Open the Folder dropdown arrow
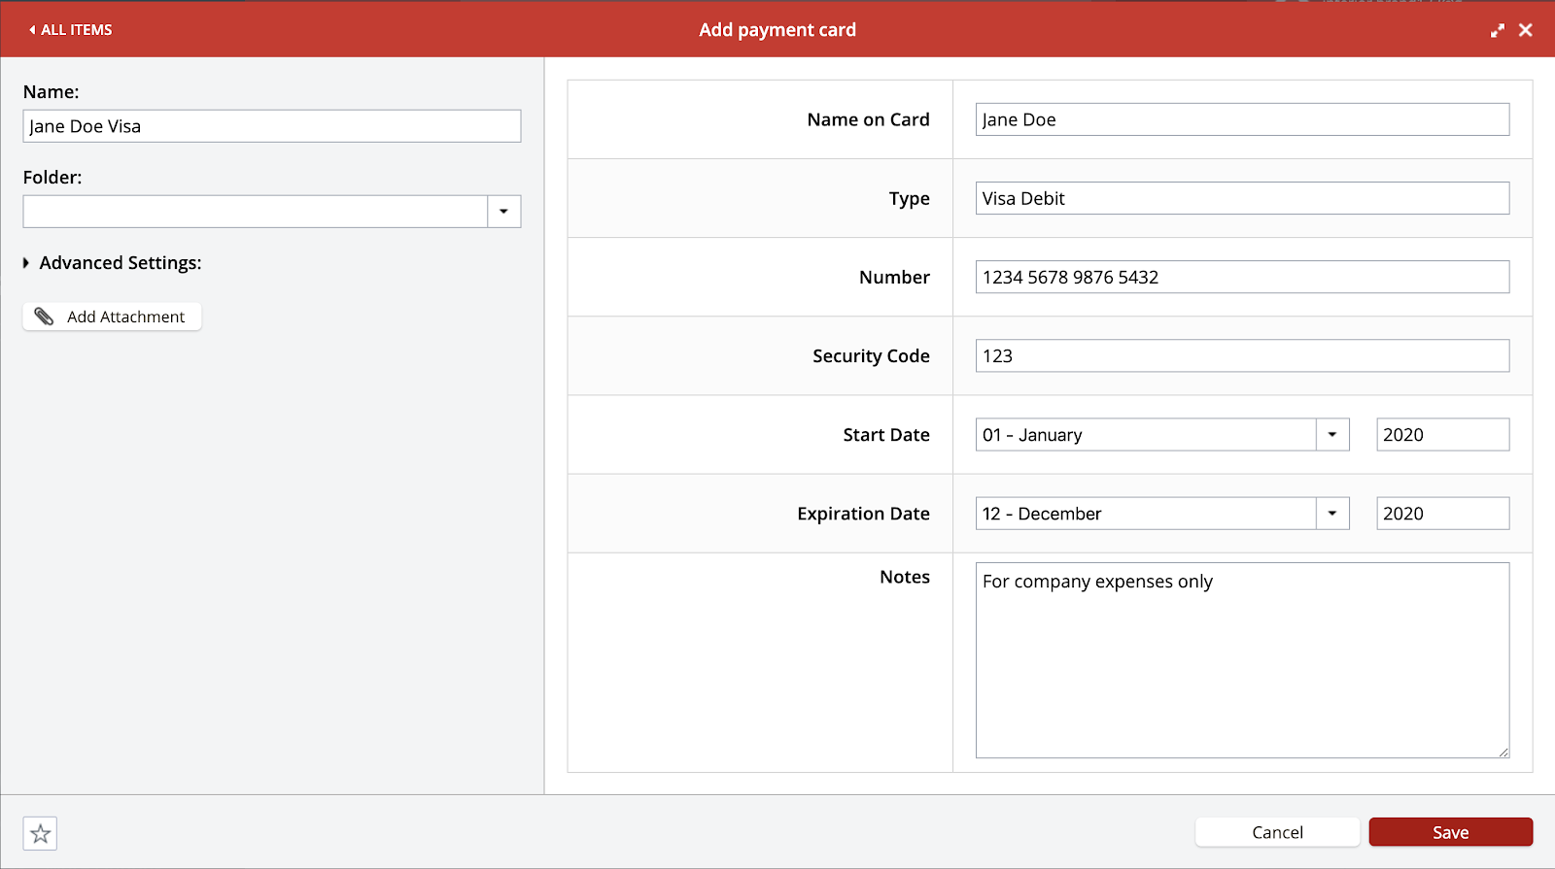Image resolution: width=1555 pixels, height=869 pixels. [x=504, y=212]
